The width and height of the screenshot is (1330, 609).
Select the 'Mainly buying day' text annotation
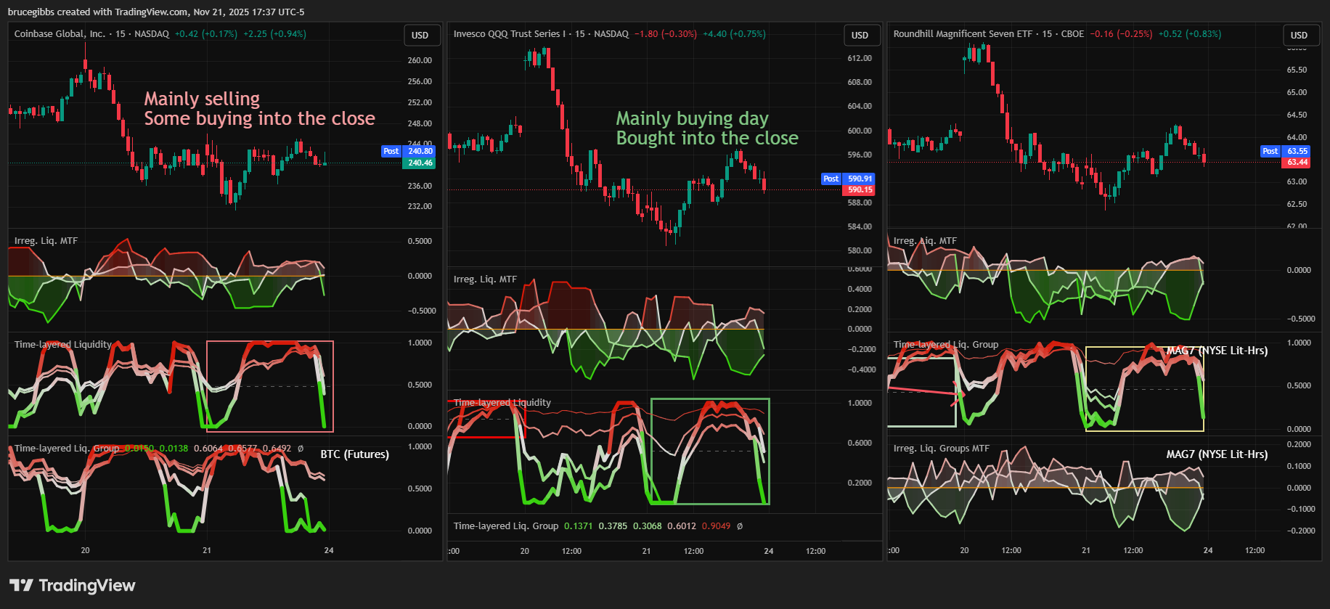click(692, 118)
